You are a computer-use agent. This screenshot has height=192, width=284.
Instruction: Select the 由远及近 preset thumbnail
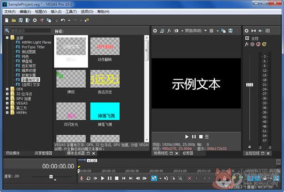105,79
